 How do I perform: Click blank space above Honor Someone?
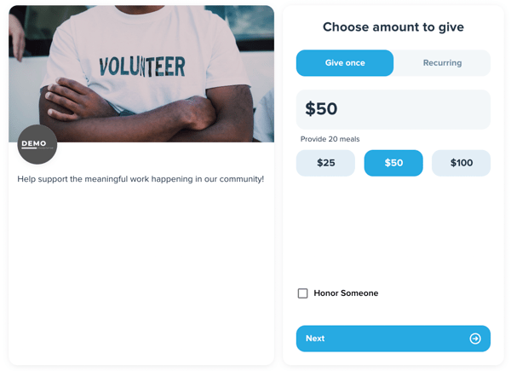pos(393,230)
